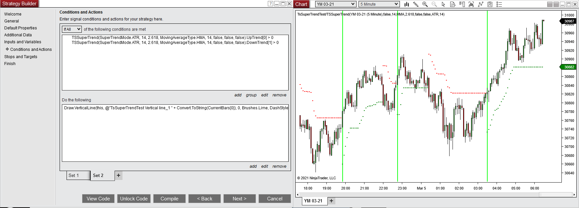
Task: Click the zoom in magnifier icon
Action: (425, 4)
